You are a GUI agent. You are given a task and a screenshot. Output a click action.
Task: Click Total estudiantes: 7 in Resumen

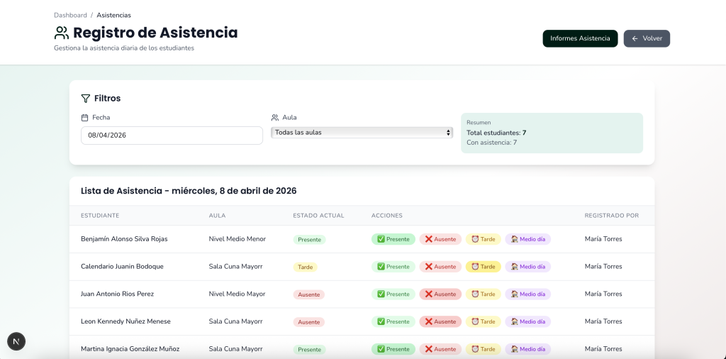(496, 133)
